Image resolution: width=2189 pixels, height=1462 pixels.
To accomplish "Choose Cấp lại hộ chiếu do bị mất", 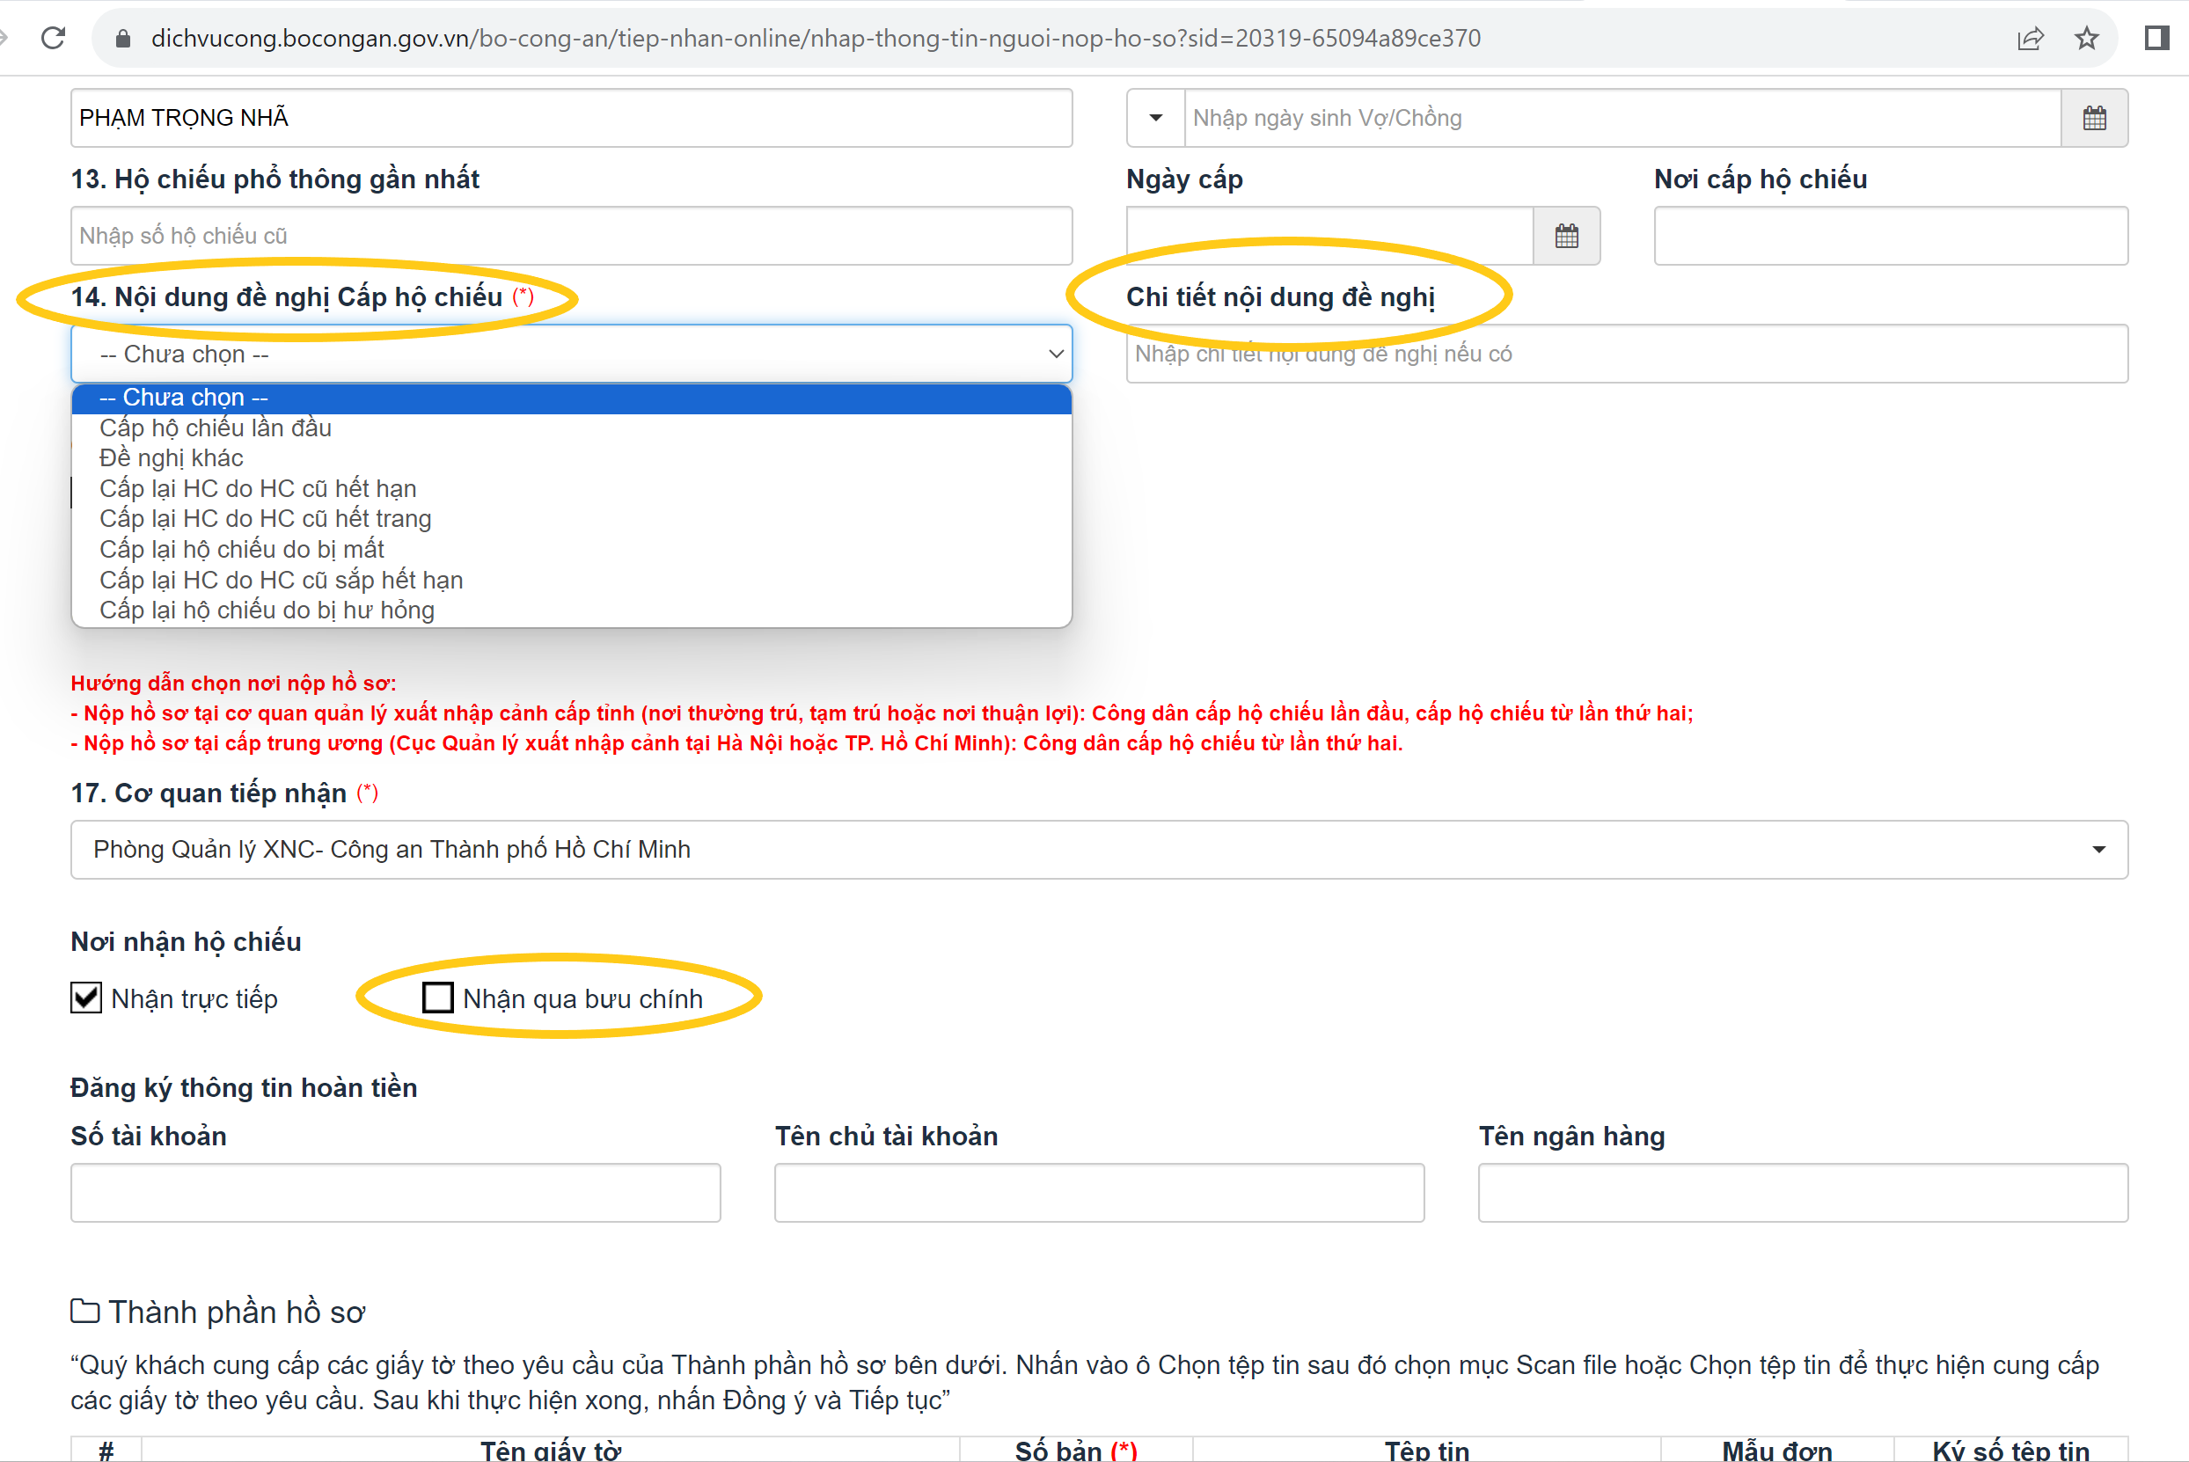I will click(x=241, y=549).
